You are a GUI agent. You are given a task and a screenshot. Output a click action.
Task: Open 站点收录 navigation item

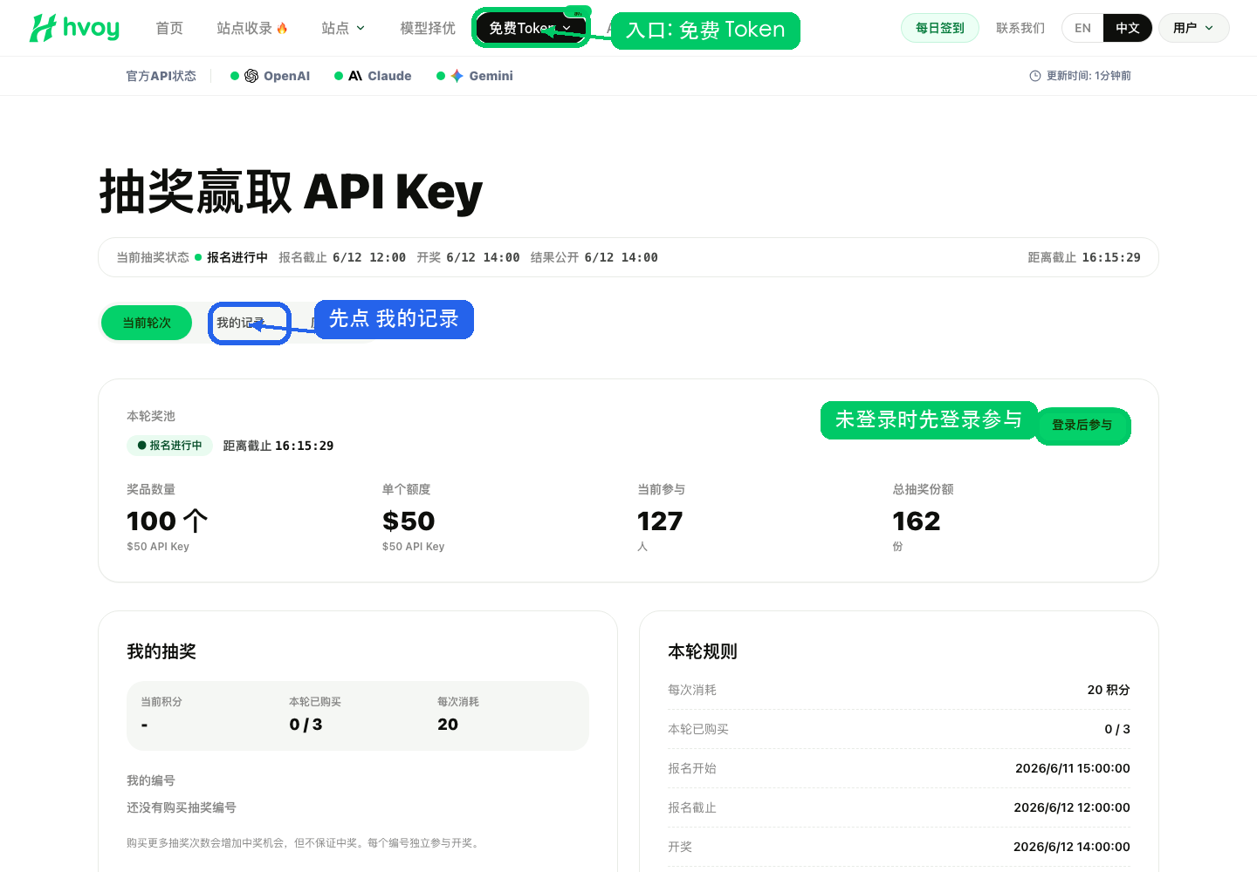click(x=252, y=28)
